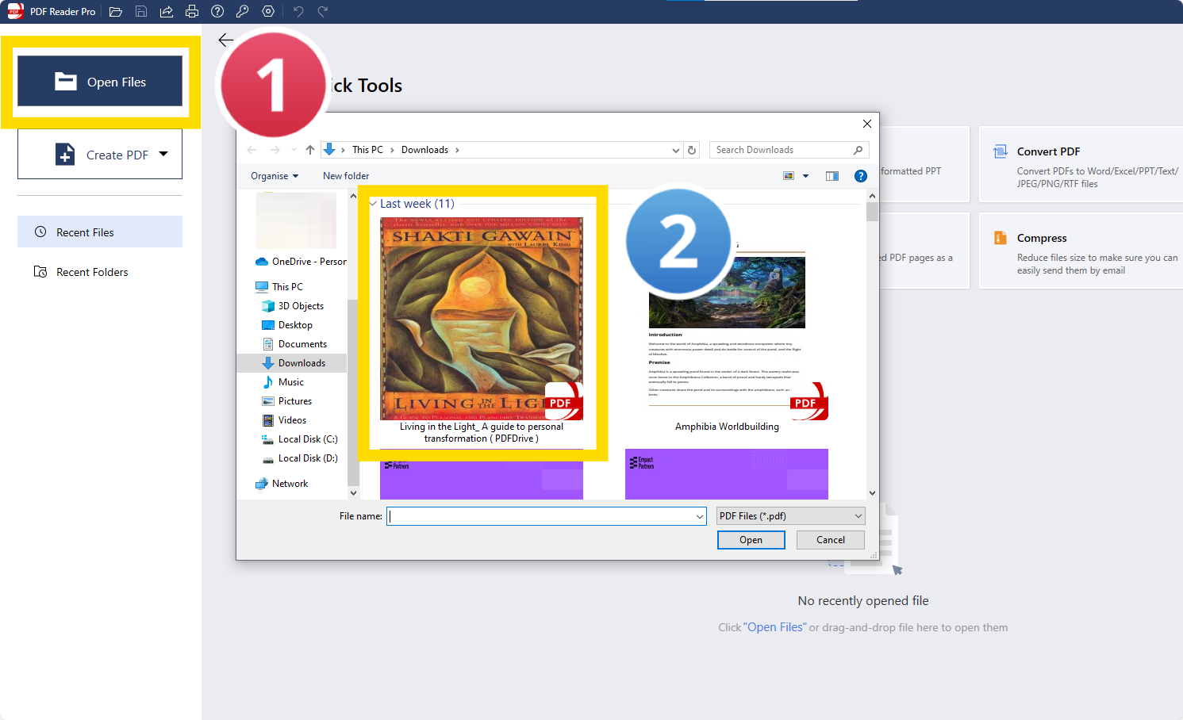Click the back arrow above Quick Tools
1183x720 pixels.
click(226, 40)
